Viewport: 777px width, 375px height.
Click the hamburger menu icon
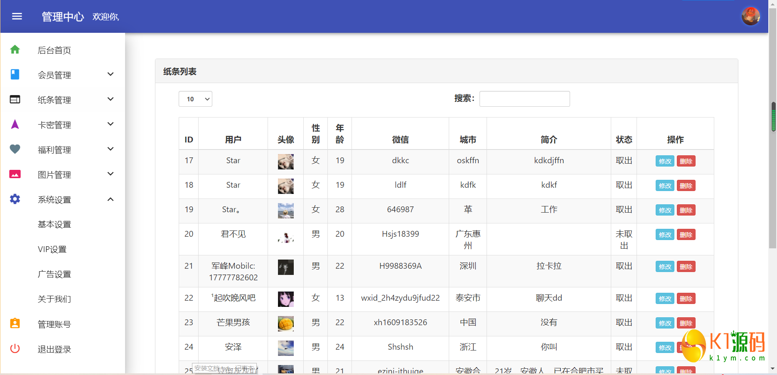17,17
